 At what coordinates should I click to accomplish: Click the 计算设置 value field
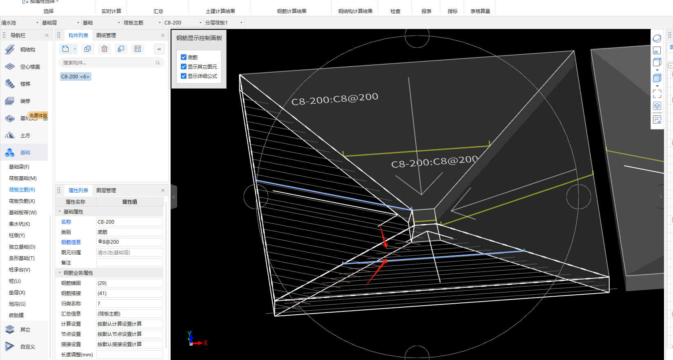click(x=130, y=324)
